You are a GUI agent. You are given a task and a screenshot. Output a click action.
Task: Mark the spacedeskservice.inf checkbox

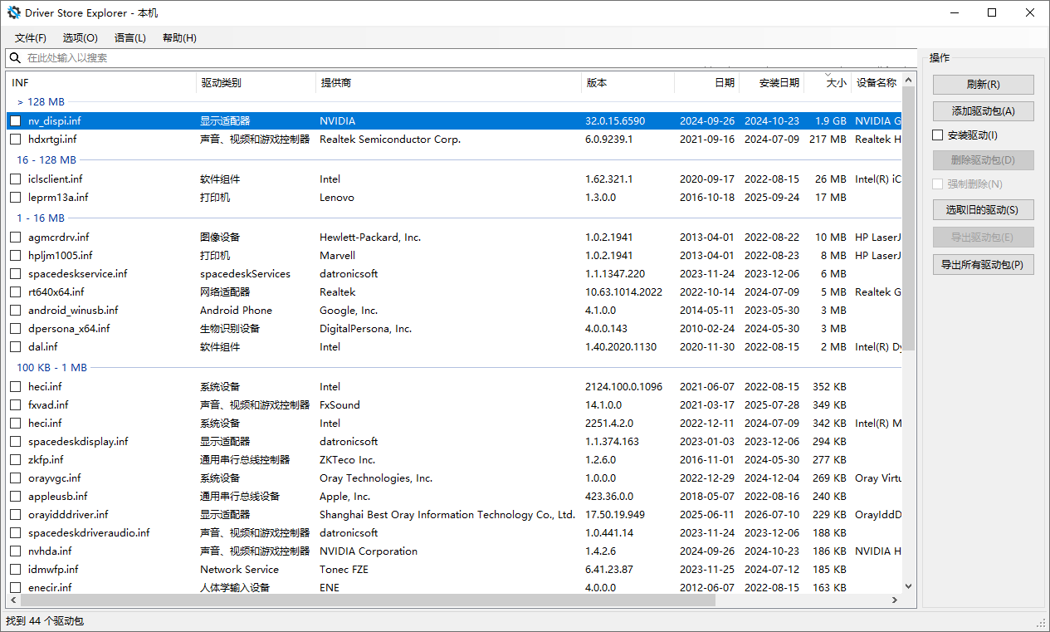[15, 274]
